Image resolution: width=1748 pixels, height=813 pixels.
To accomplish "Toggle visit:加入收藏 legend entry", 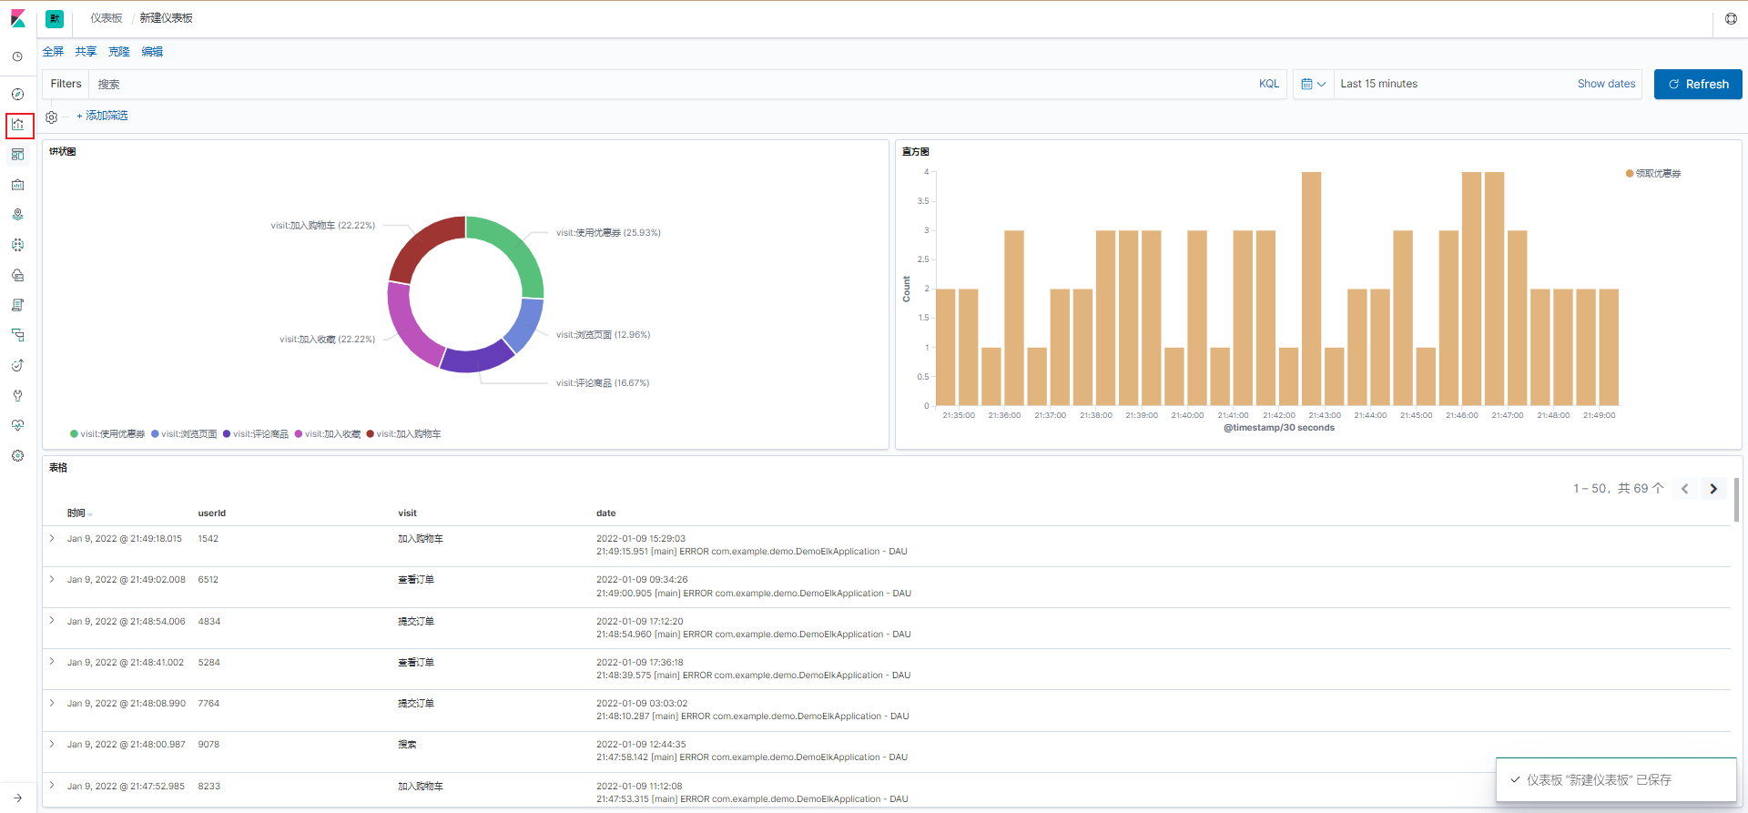I will pos(328,434).
